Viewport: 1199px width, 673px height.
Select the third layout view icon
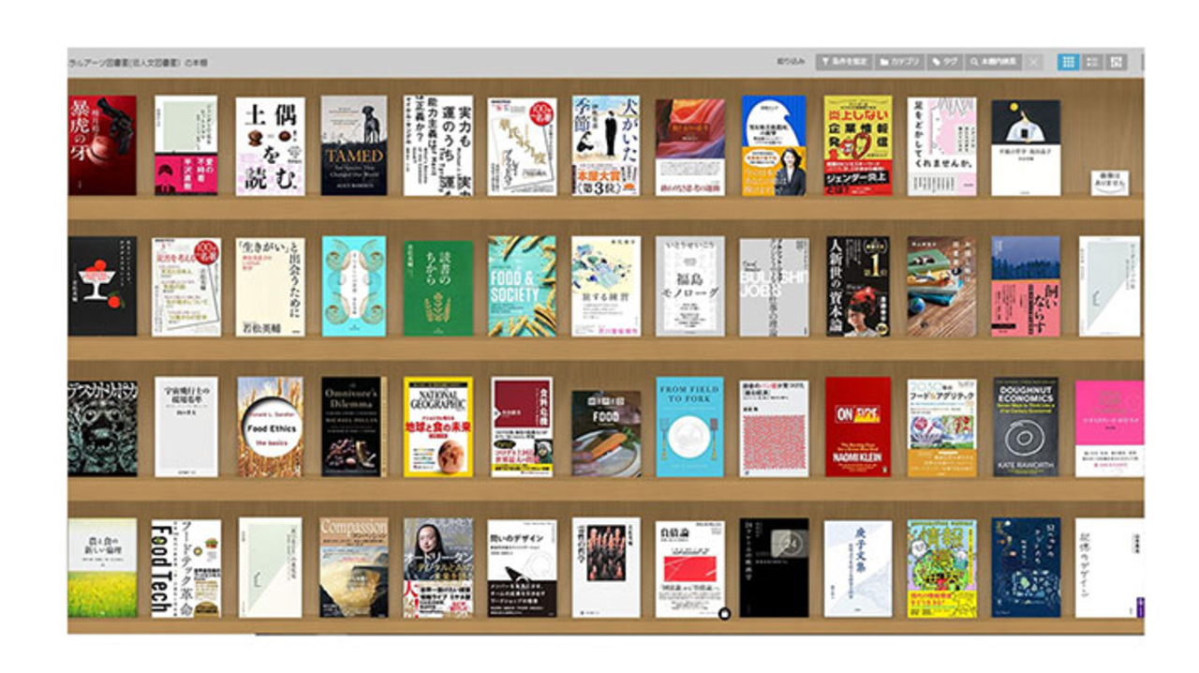tap(1116, 62)
